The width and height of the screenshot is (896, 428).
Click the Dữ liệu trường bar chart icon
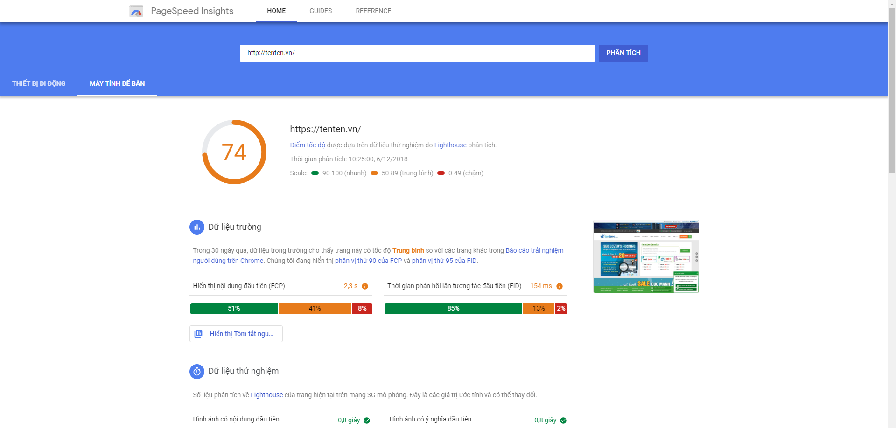(x=197, y=227)
